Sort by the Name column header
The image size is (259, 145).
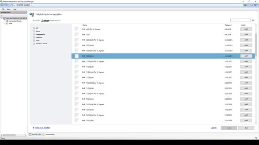click(x=85, y=25)
